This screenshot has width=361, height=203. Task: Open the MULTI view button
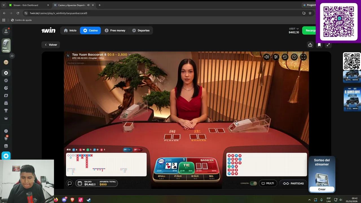click(x=268, y=183)
